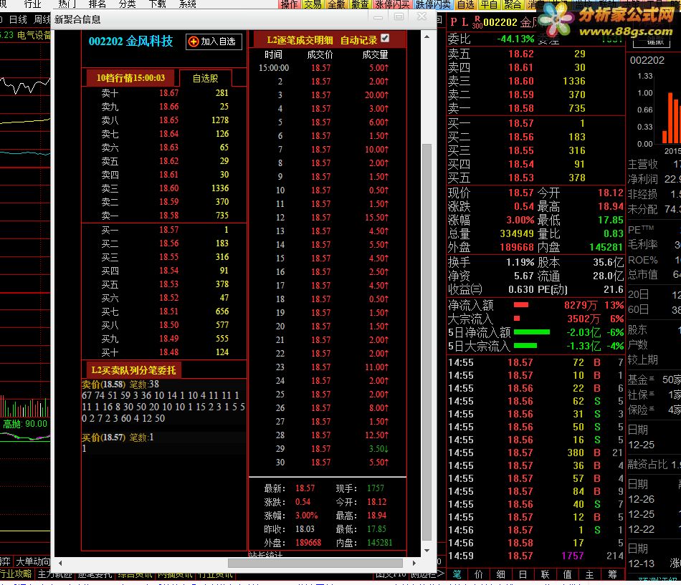Viewport: 681px width, 585px height.
Task: Open the 排名 menu
Action: click(97, 4)
